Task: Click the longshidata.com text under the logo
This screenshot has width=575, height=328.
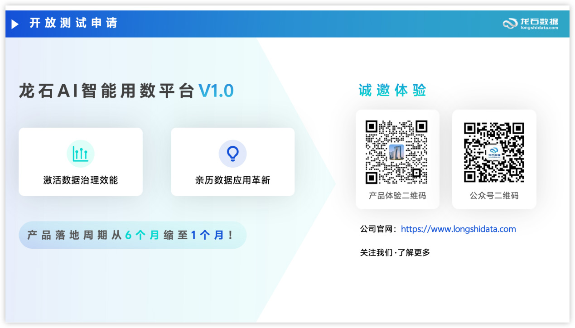Action: (539, 27)
